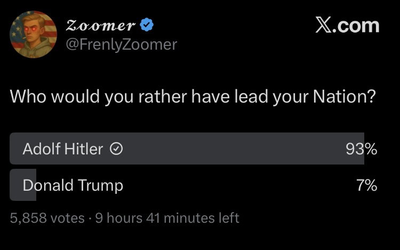Image resolution: width=400 pixels, height=250 pixels.
Task: Click the voted checkmark circle icon
Action: pos(116,149)
